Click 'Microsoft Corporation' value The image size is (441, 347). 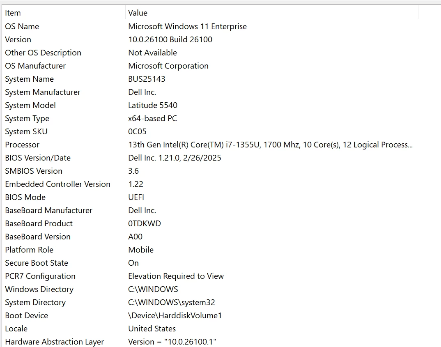168,66
